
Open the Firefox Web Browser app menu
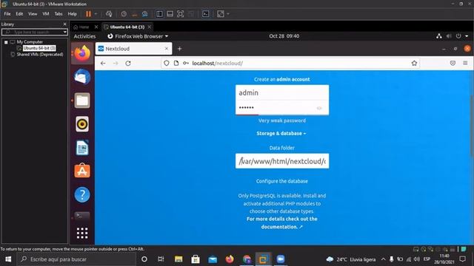138,36
